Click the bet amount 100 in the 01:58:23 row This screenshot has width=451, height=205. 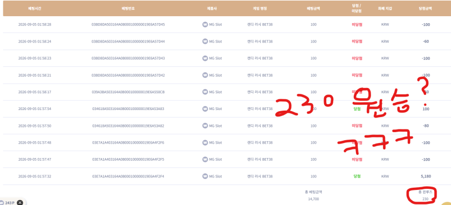pyautogui.click(x=313, y=58)
